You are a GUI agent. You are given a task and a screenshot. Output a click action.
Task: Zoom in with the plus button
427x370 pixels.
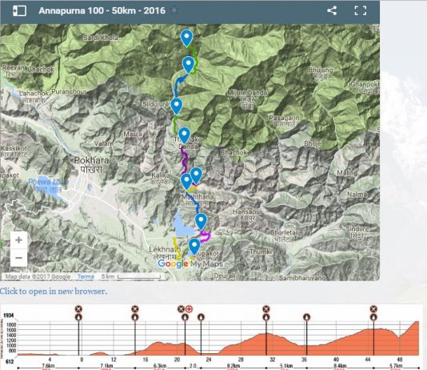pos(18,240)
